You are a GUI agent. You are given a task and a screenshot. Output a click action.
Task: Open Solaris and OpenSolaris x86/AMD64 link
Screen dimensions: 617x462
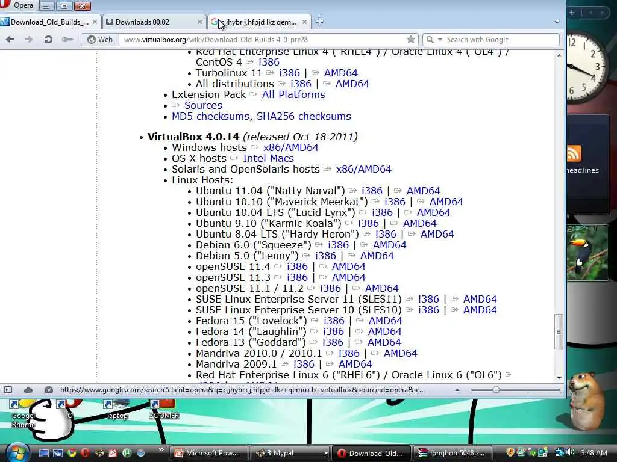(363, 169)
